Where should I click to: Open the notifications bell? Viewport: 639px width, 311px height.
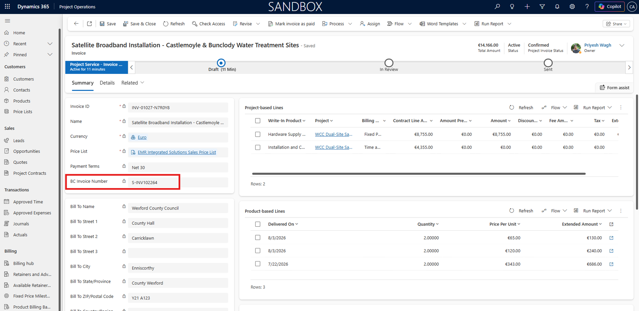pyautogui.click(x=557, y=6)
